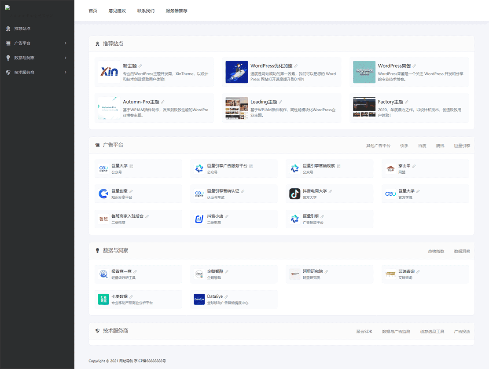Viewport: 489px width, 369px height.
Task: Expand the 数据与洞察 sidebar chevron
Action: tap(65, 58)
